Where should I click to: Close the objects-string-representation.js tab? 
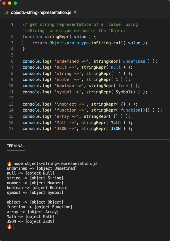[75, 12]
